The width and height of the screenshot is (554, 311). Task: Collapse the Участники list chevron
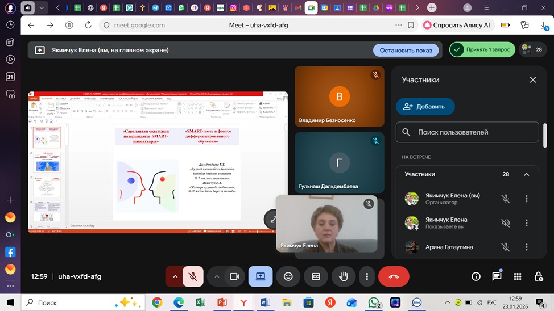click(526, 174)
